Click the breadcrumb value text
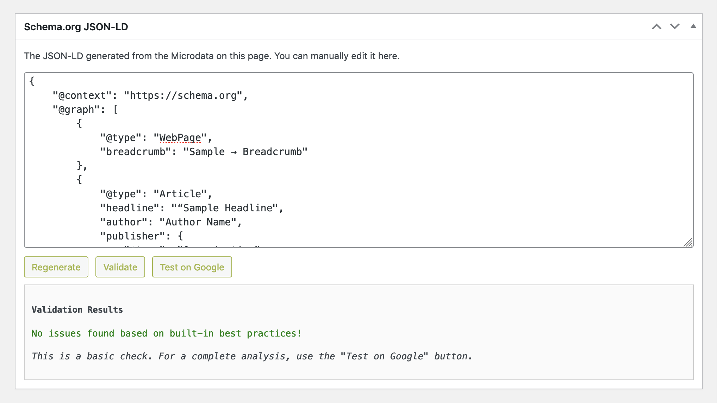 pos(245,152)
